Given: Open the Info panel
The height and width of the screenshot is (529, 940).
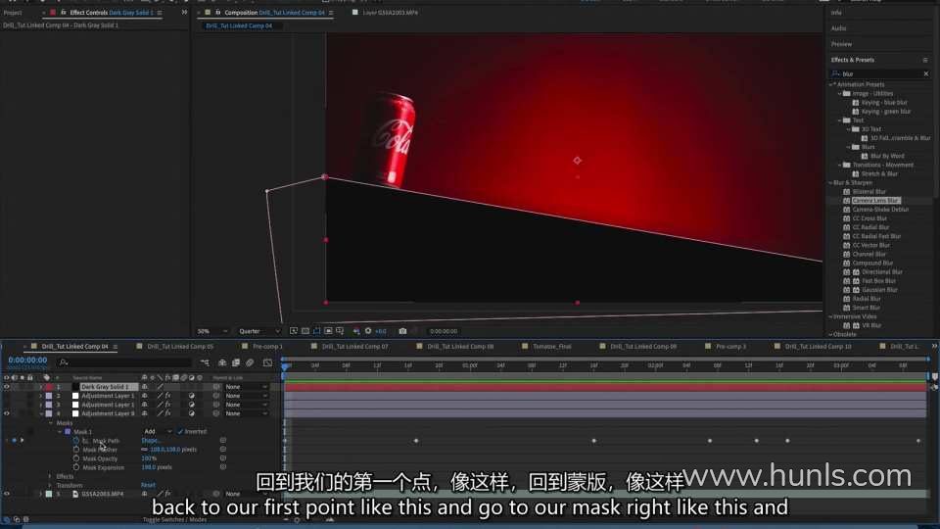Looking at the screenshot, I should pyautogui.click(x=836, y=13).
